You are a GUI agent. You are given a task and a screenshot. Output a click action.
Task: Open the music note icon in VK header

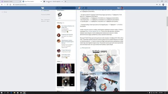click(83, 8)
